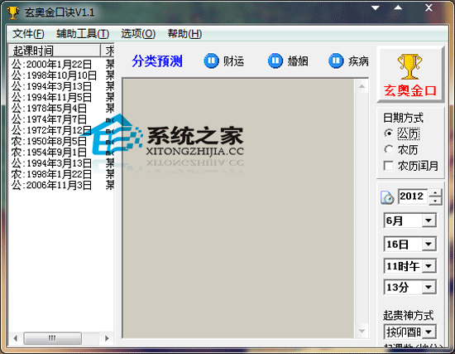
Task: Select row 公:1978年5月4日
Action: pos(49,109)
